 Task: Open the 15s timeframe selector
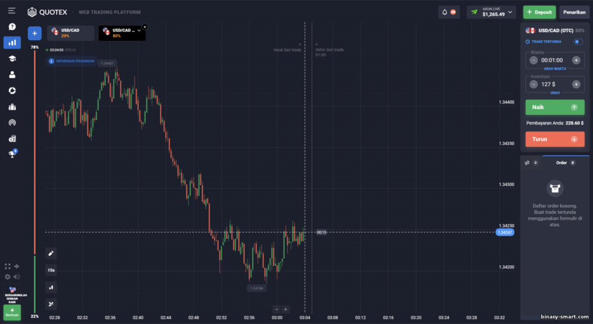coord(51,270)
